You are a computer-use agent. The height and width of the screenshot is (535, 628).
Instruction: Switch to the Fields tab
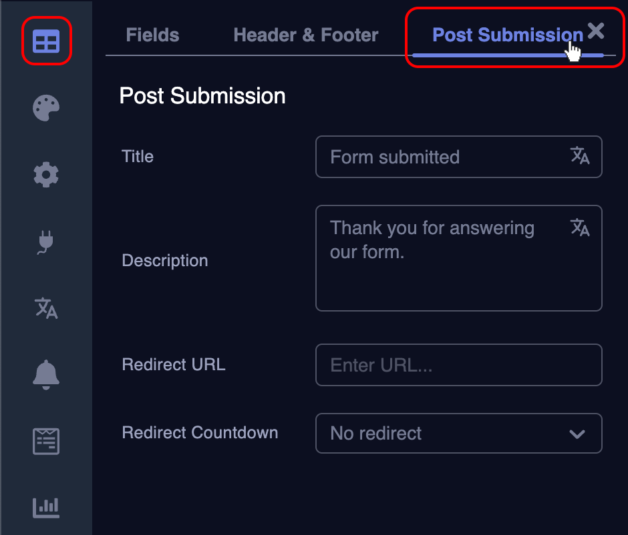point(152,35)
